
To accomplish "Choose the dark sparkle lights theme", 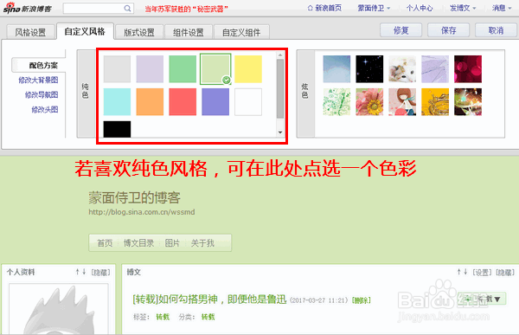I will tap(468, 102).
